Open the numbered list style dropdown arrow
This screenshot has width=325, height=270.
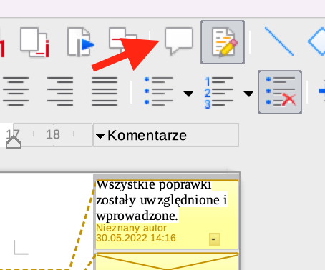pos(248,94)
